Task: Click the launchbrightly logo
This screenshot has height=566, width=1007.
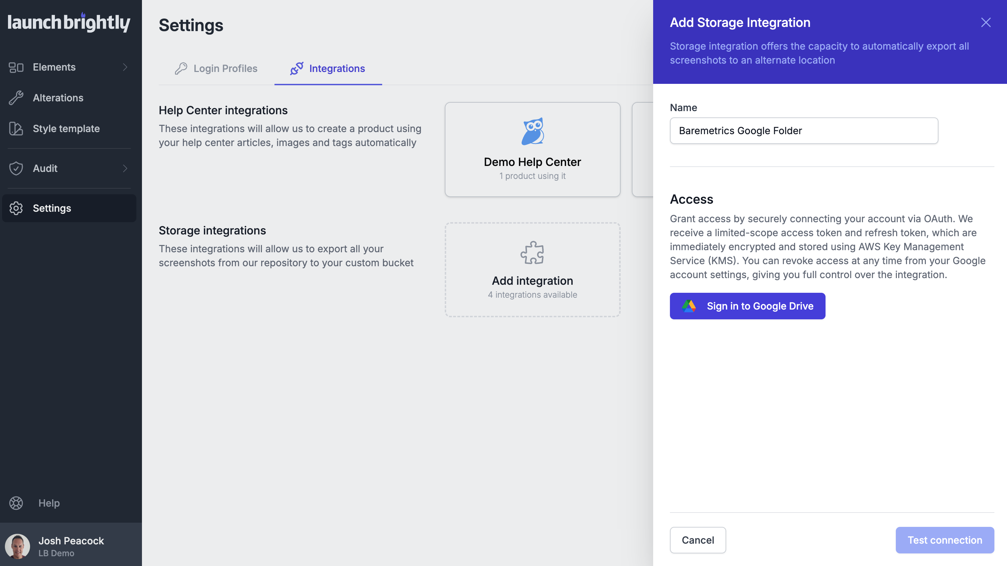Action: (x=69, y=23)
